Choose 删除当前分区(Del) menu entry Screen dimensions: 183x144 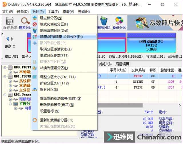point(64,31)
